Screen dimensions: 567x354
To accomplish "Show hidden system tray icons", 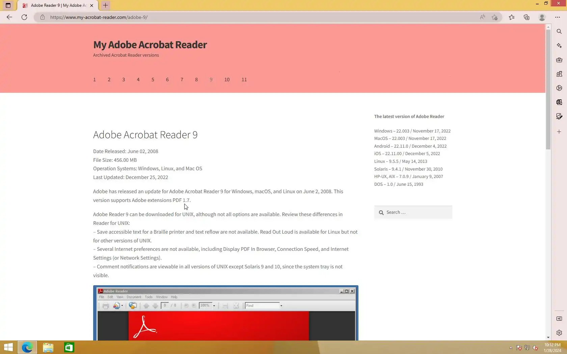I will click(x=511, y=348).
